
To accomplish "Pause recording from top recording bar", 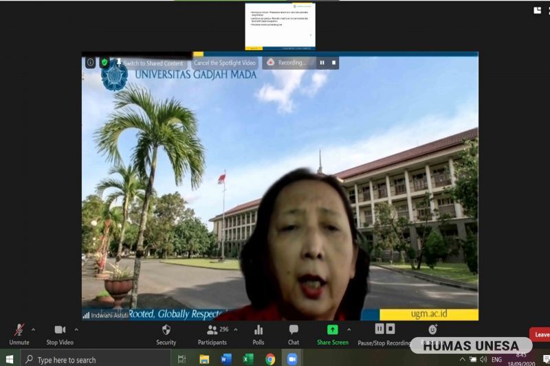I will click(322, 62).
